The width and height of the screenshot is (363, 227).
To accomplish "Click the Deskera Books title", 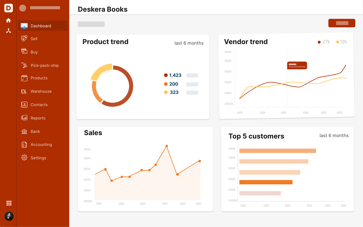I will click(103, 9).
